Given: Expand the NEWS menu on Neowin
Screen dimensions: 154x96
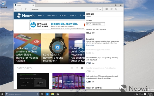Looking at the screenshot, I should [41, 15].
